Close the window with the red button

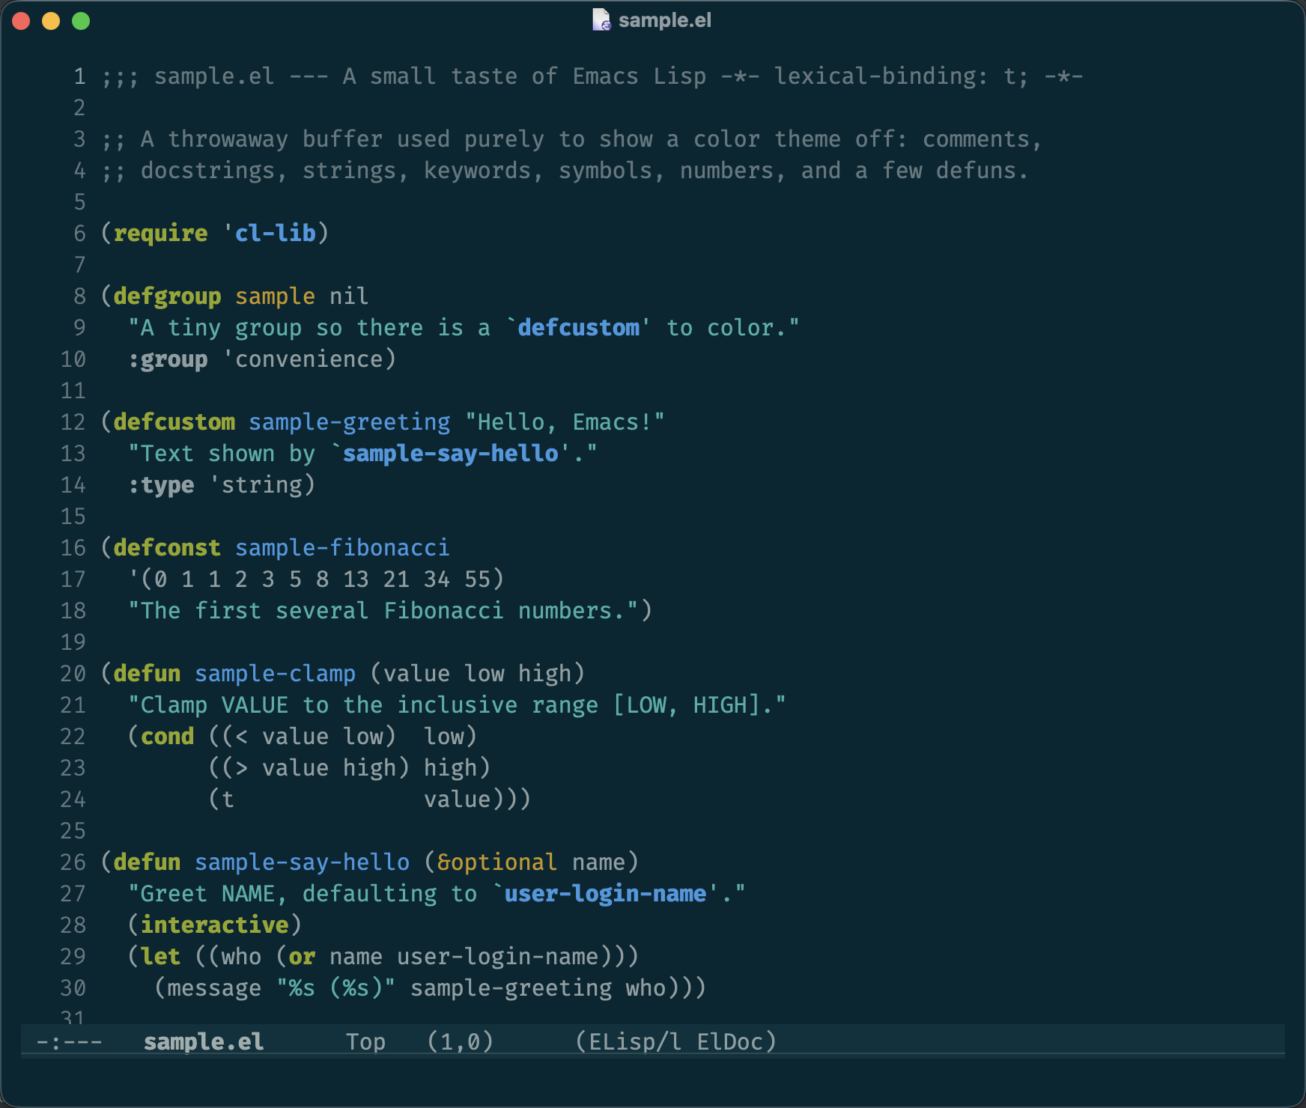click(21, 21)
